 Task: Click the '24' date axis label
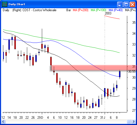point(90,118)
